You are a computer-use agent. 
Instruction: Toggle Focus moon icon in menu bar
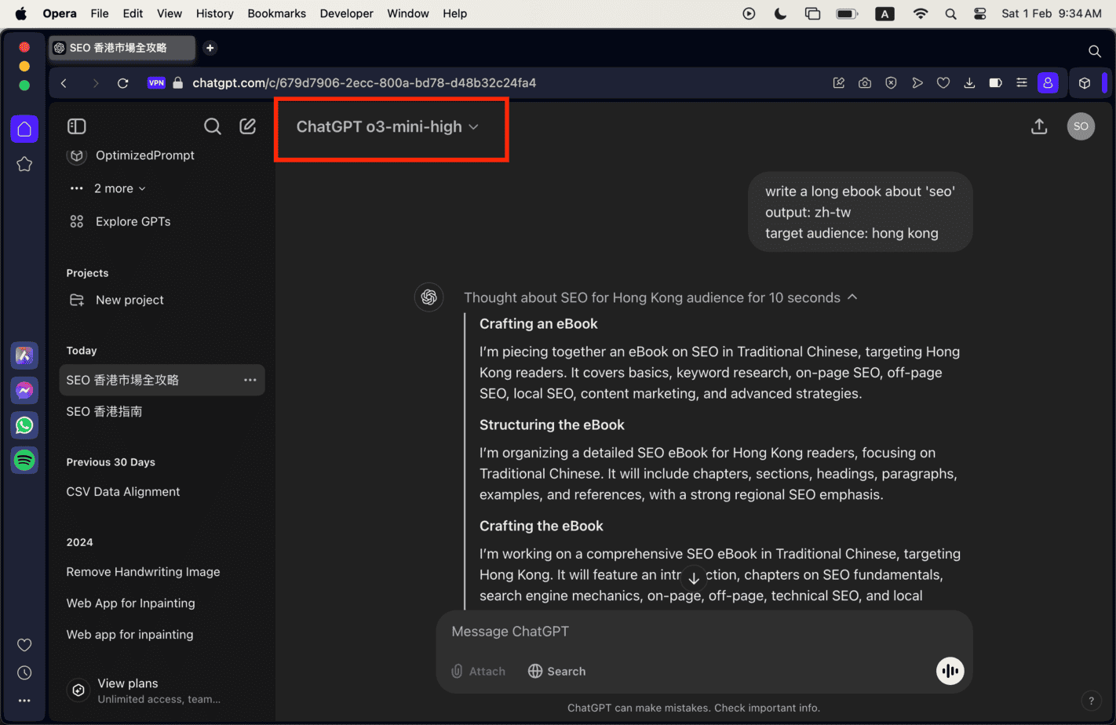pyautogui.click(x=780, y=13)
